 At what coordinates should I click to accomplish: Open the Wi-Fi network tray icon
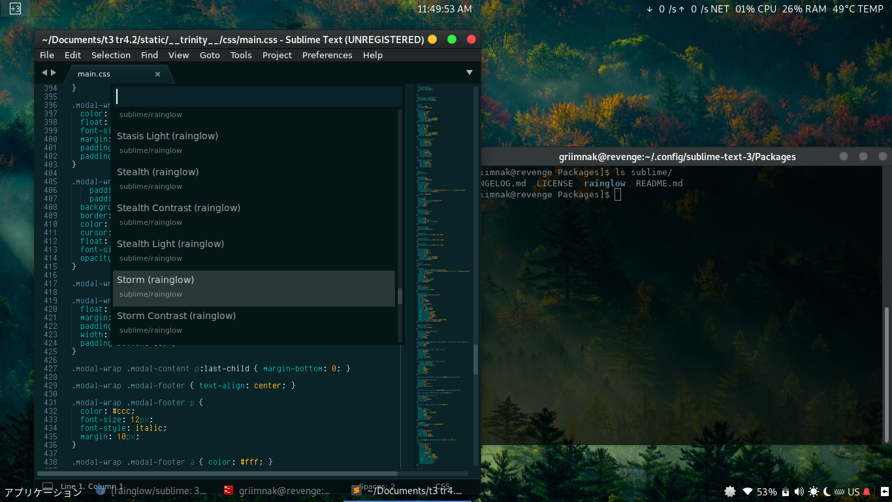point(748,492)
